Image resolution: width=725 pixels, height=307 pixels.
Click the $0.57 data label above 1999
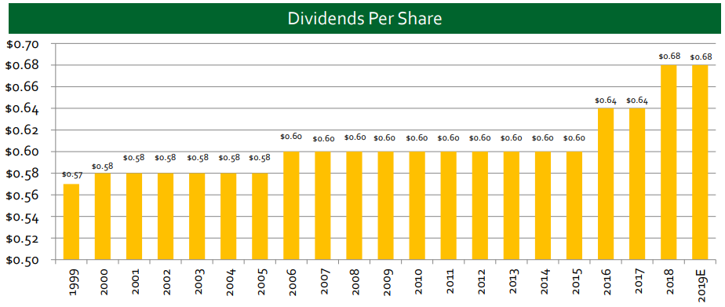click(71, 175)
